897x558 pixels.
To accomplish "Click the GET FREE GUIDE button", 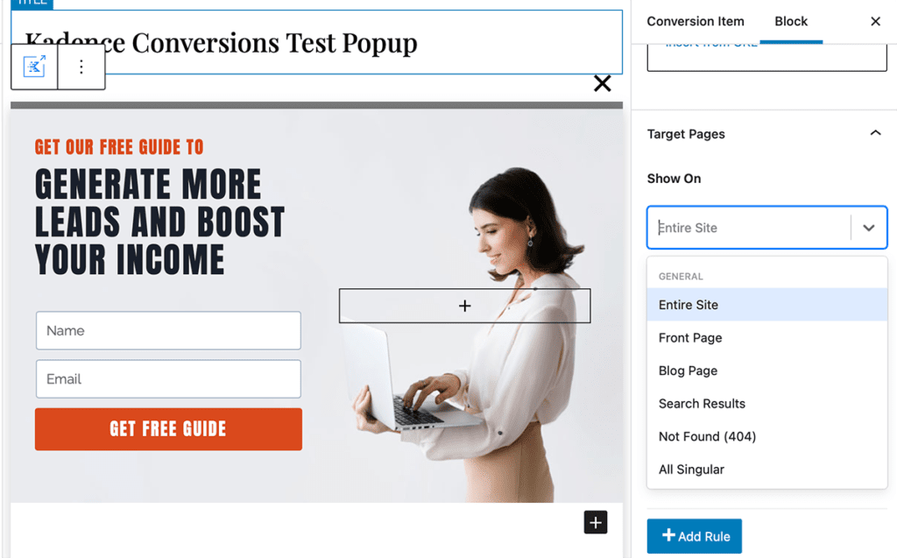I will 168,429.
